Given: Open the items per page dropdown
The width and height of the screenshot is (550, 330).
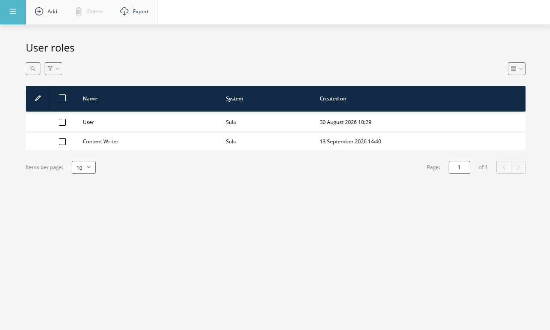Looking at the screenshot, I should 84,167.
